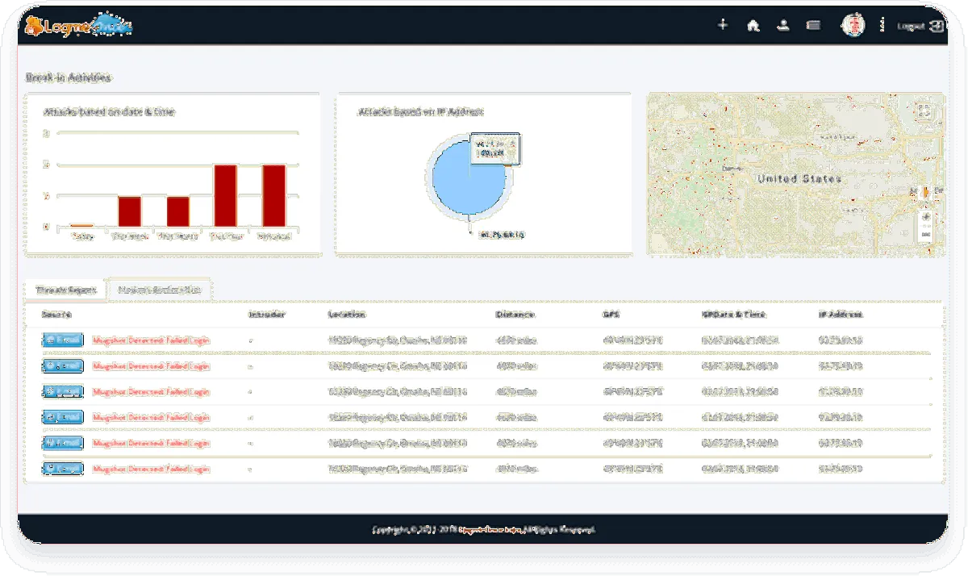This screenshot has height=576, width=968.
Task: Click the card list icon in header
Action: (813, 25)
